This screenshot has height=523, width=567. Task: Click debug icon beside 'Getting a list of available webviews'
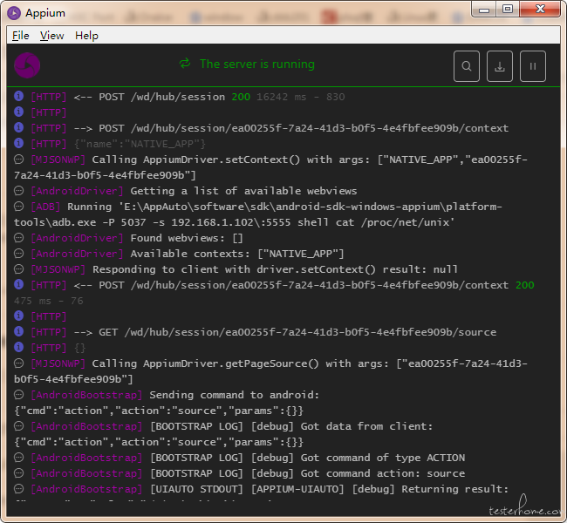19,191
